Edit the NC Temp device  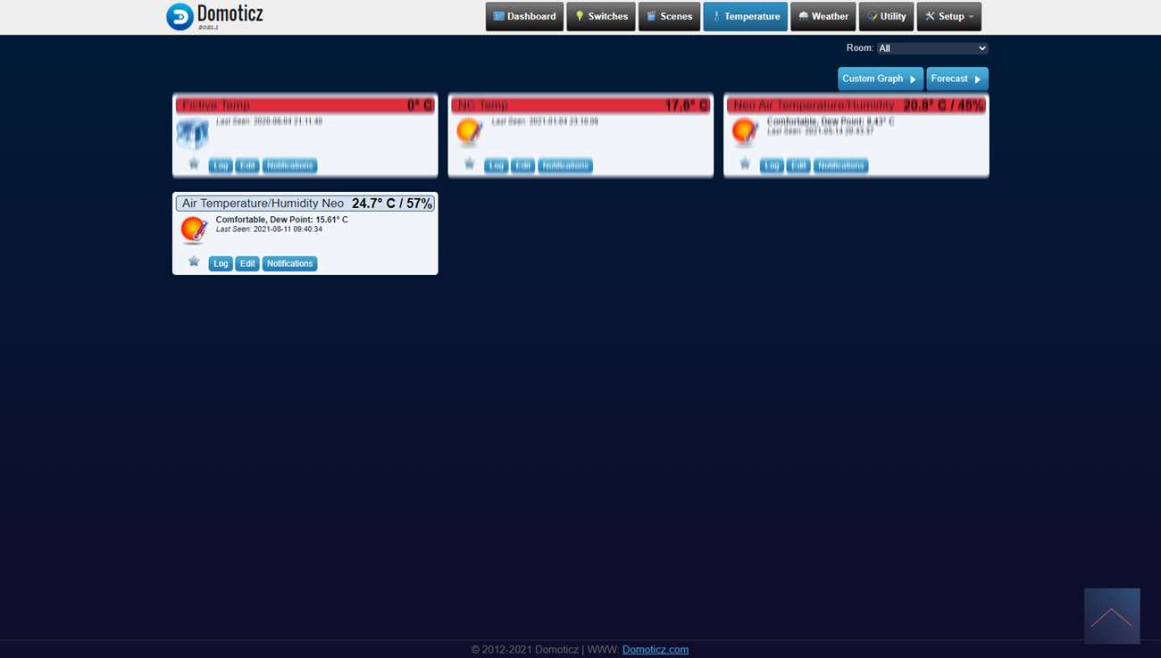pyautogui.click(x=523, y=165)
